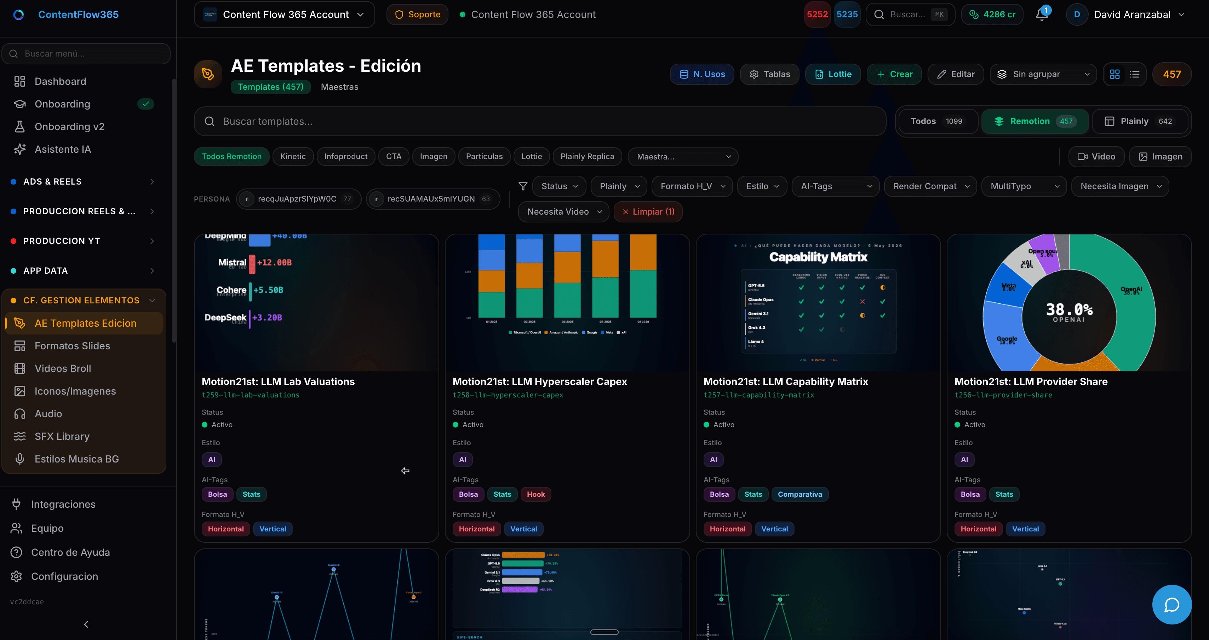This screenshot has width=1209, height=640.
Task: Switch to list view icon
Action: click(1134, 74)
